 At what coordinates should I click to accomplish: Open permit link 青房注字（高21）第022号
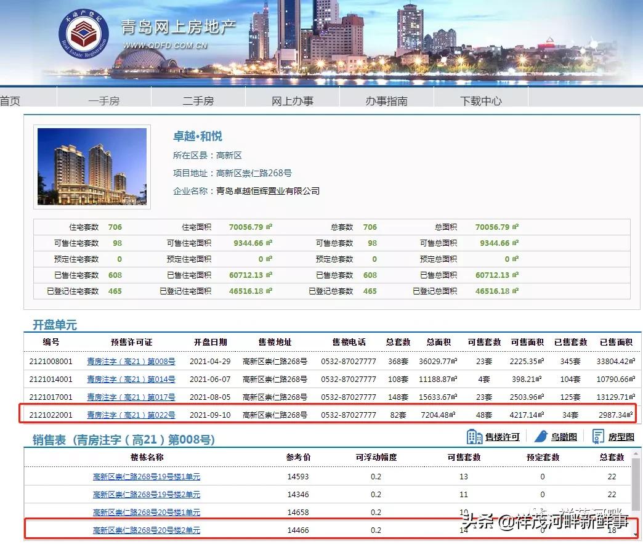[131, 415]
